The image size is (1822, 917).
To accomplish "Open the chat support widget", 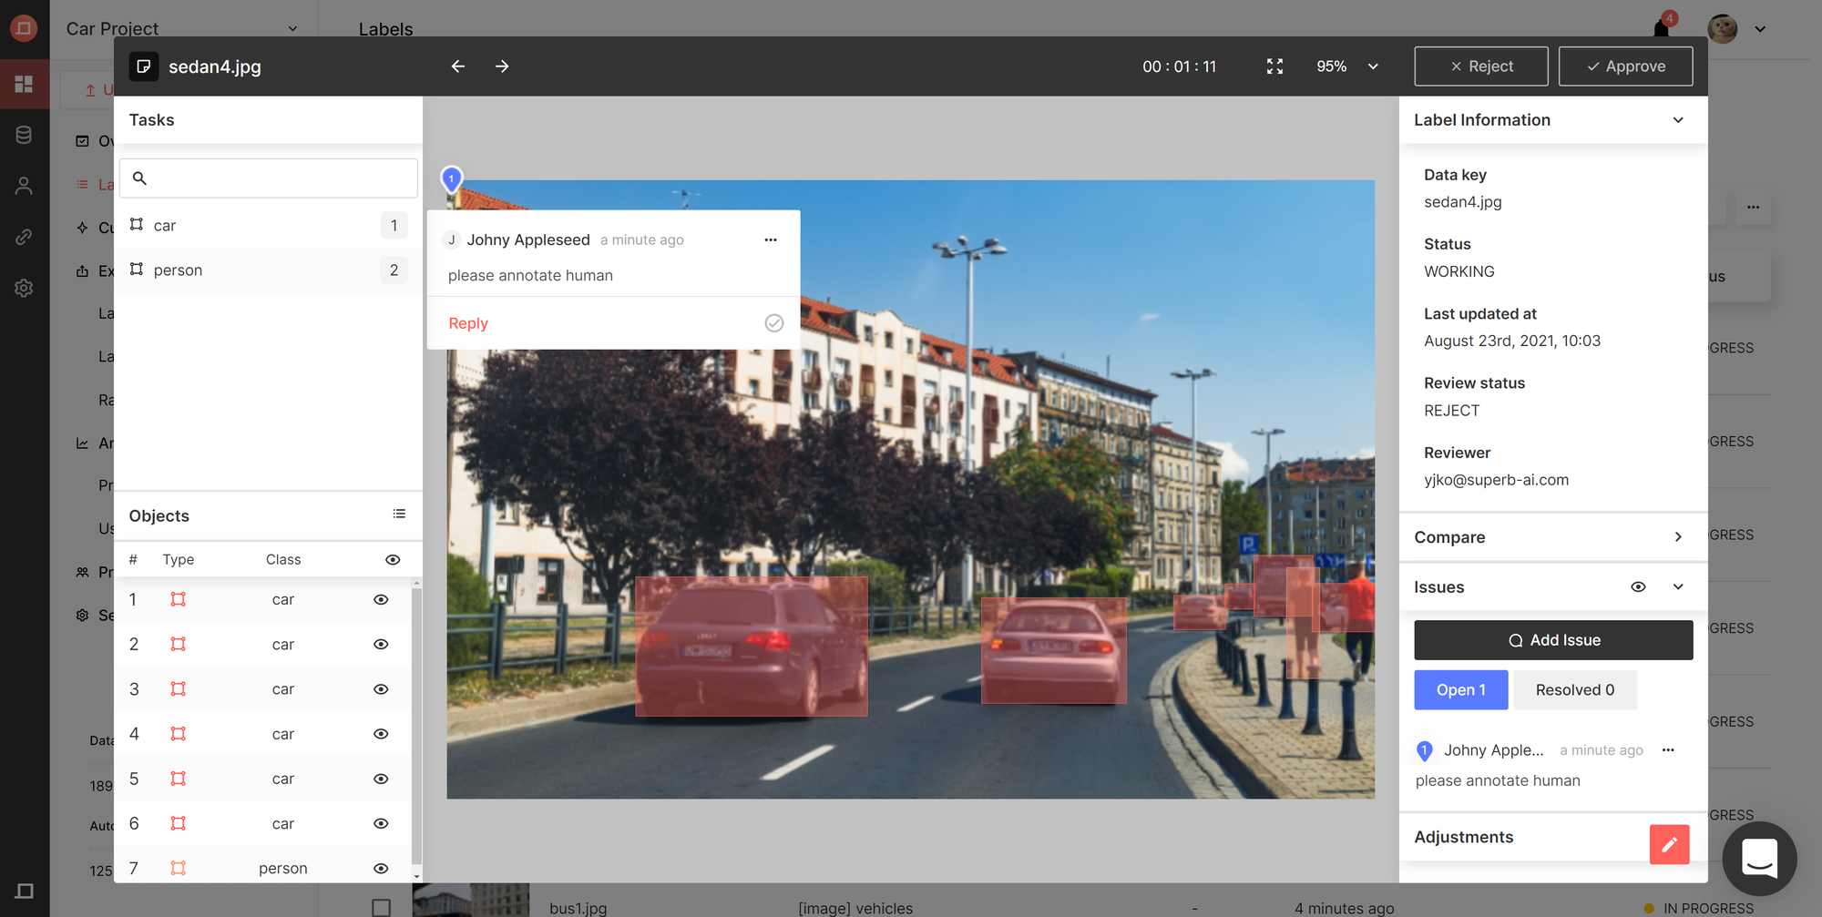I will pyautogui.click(x=1759, y=859).
